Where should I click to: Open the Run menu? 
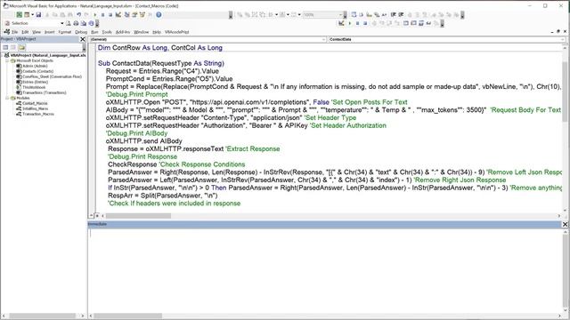[94, 32]
